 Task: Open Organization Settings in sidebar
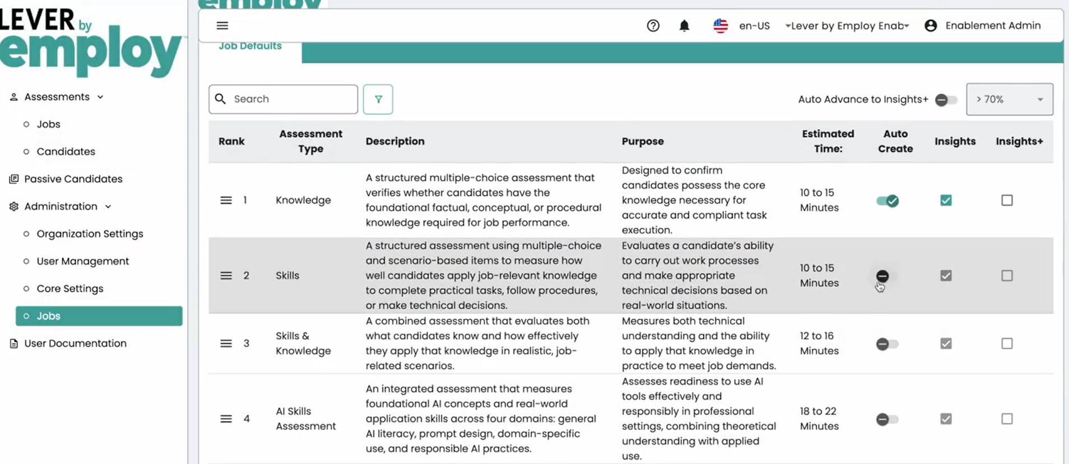[90, 234]
